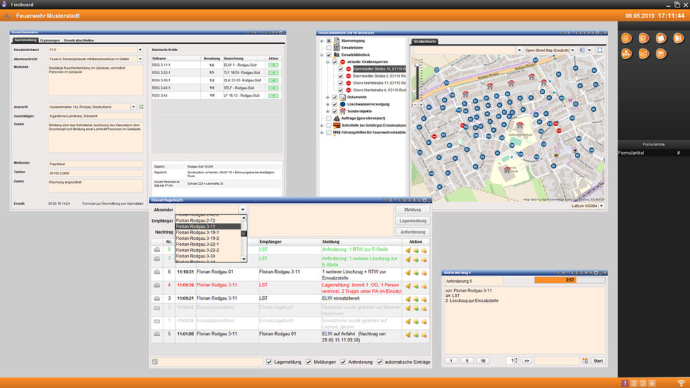Click the green locate icon next to Anschrift
690x388 pixels.
(x=142, y=107)
